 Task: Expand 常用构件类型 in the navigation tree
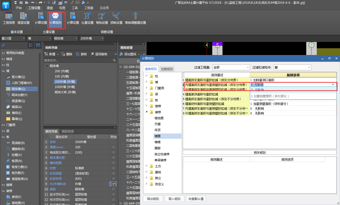pyautogui.click(x=3, y=53)
